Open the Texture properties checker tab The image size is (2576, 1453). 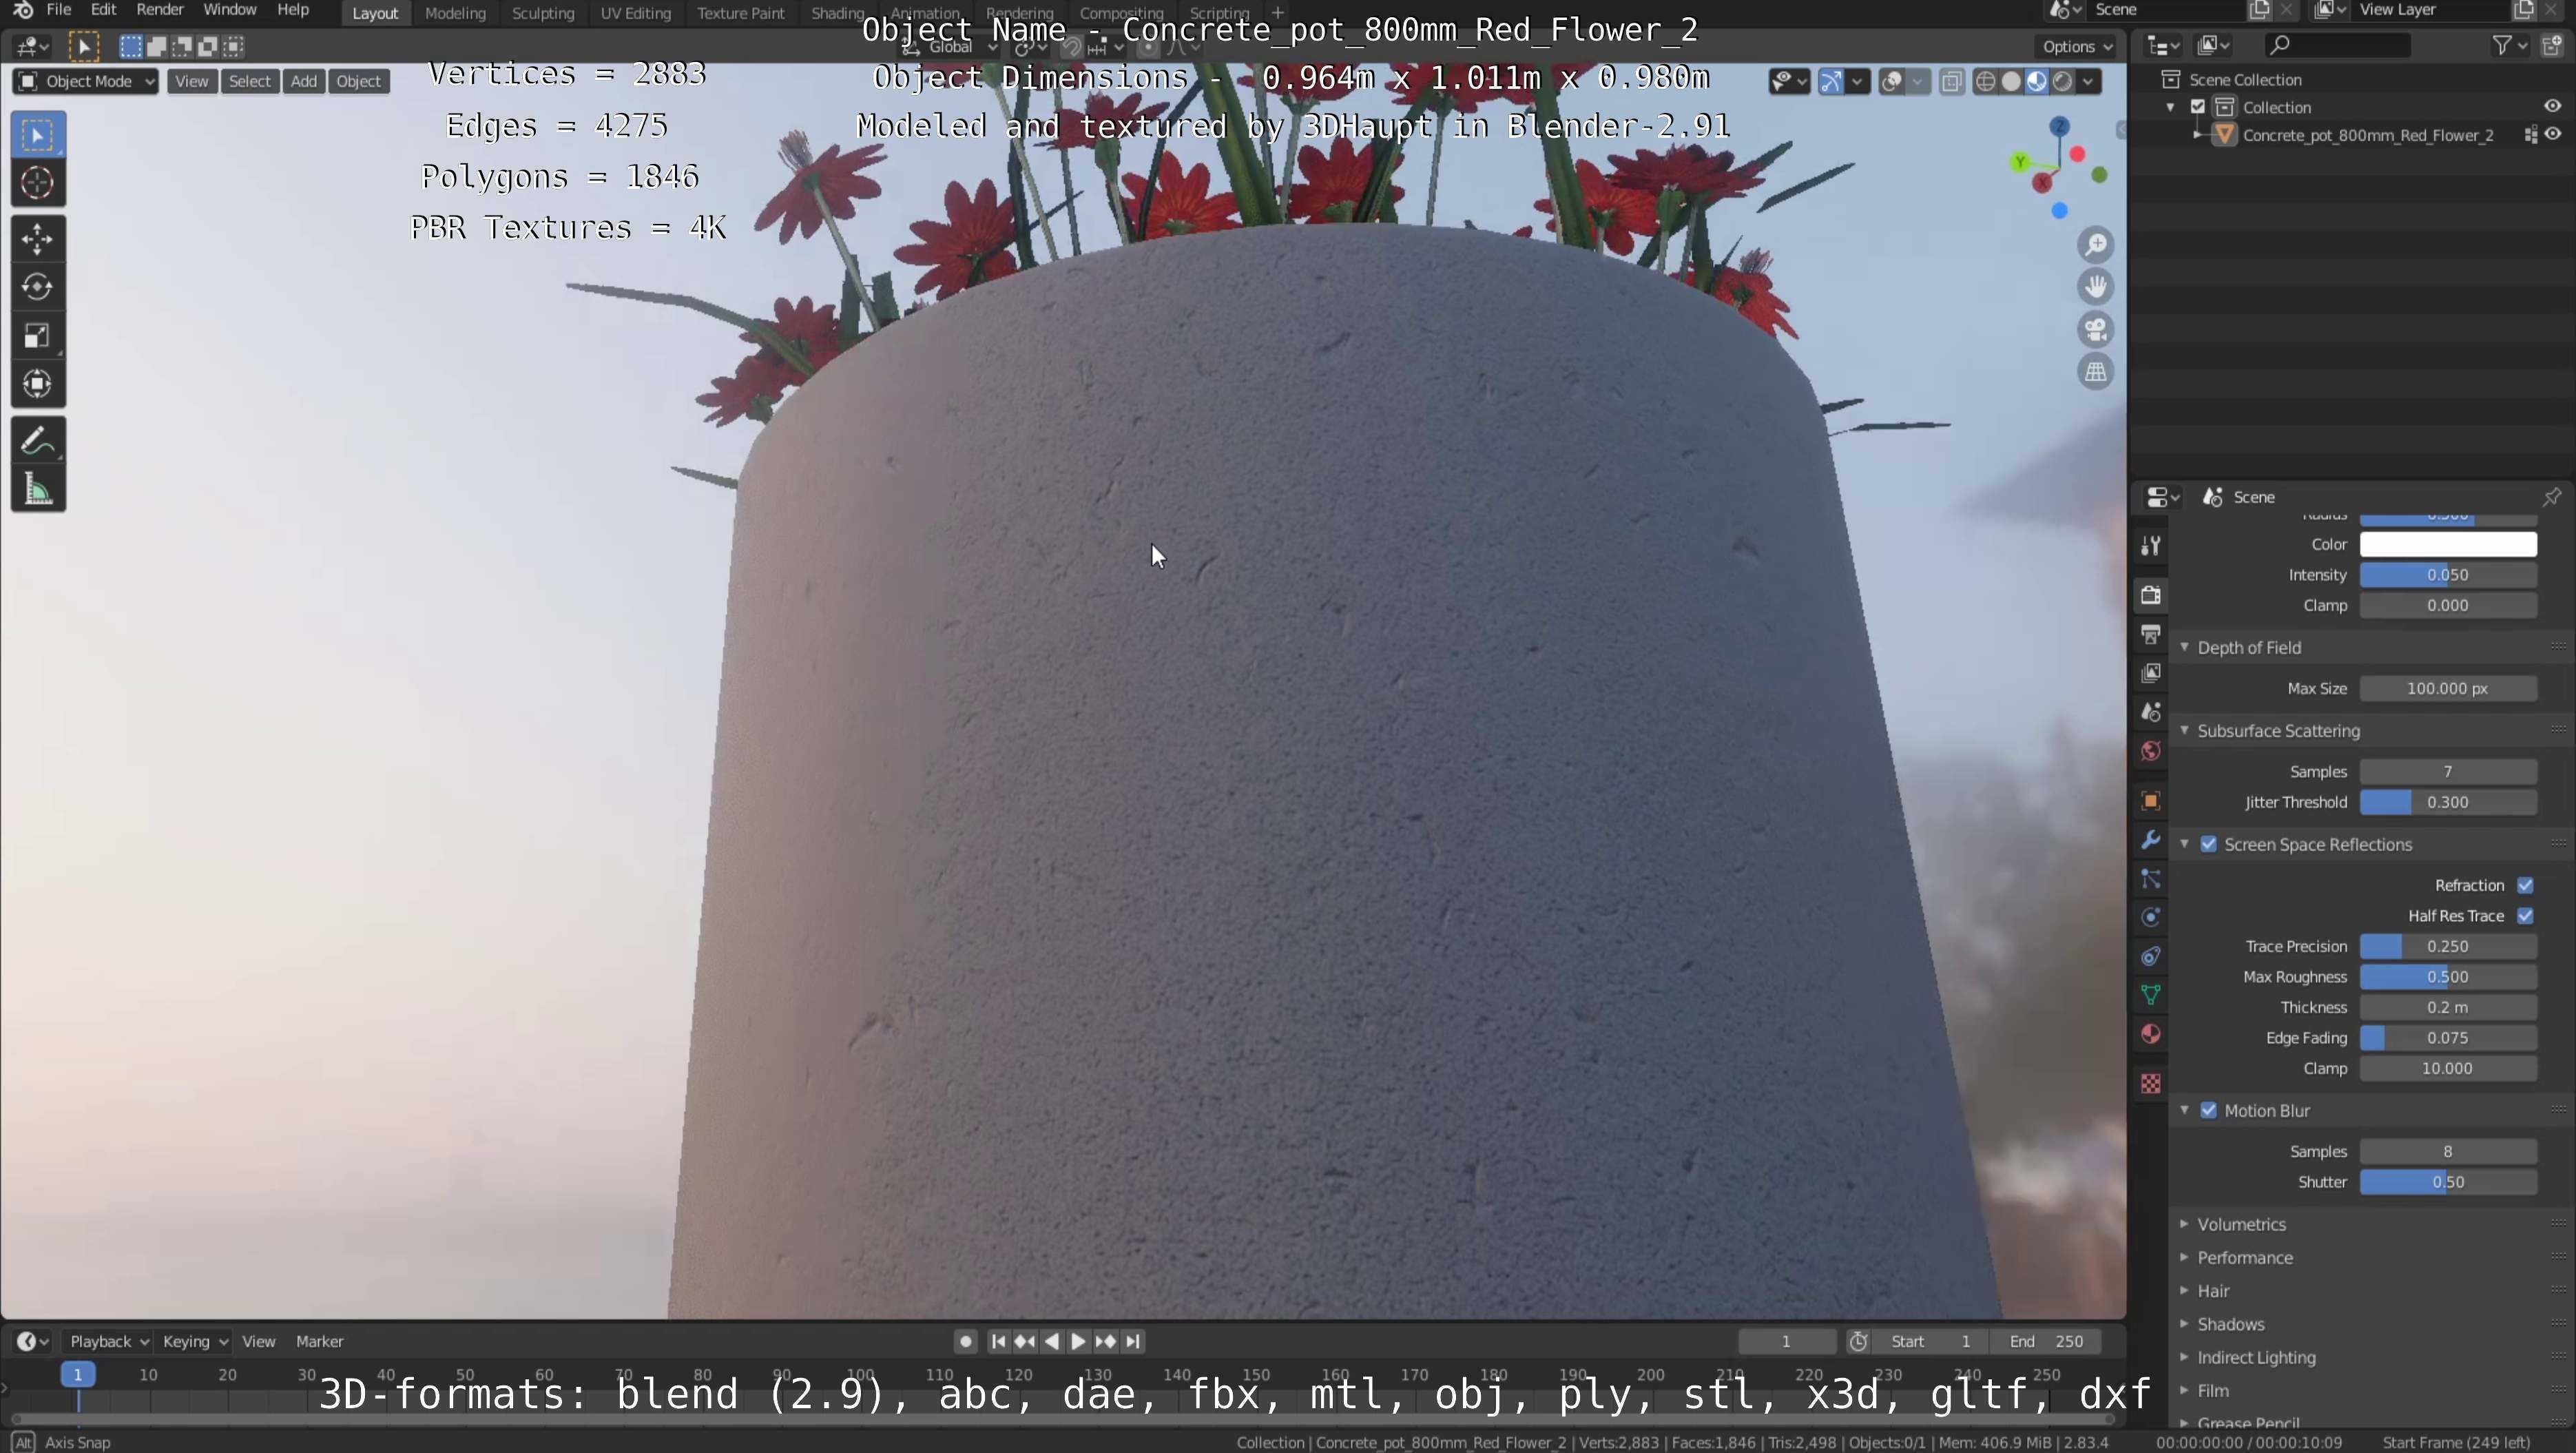click(2151, 1083)
